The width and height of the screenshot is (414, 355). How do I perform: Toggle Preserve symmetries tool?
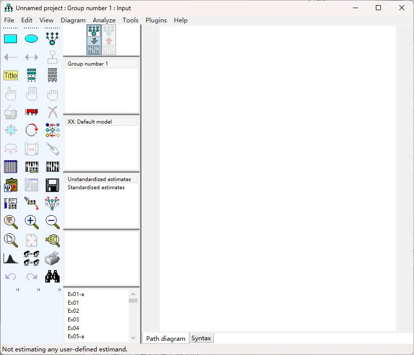pyautogui.click(x=52, y=203)
